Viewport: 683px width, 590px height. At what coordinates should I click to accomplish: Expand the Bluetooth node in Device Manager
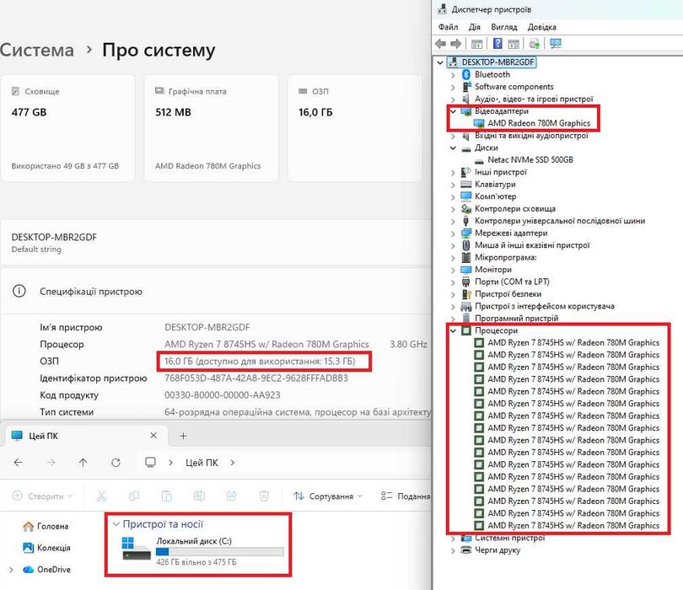[453, 75]
